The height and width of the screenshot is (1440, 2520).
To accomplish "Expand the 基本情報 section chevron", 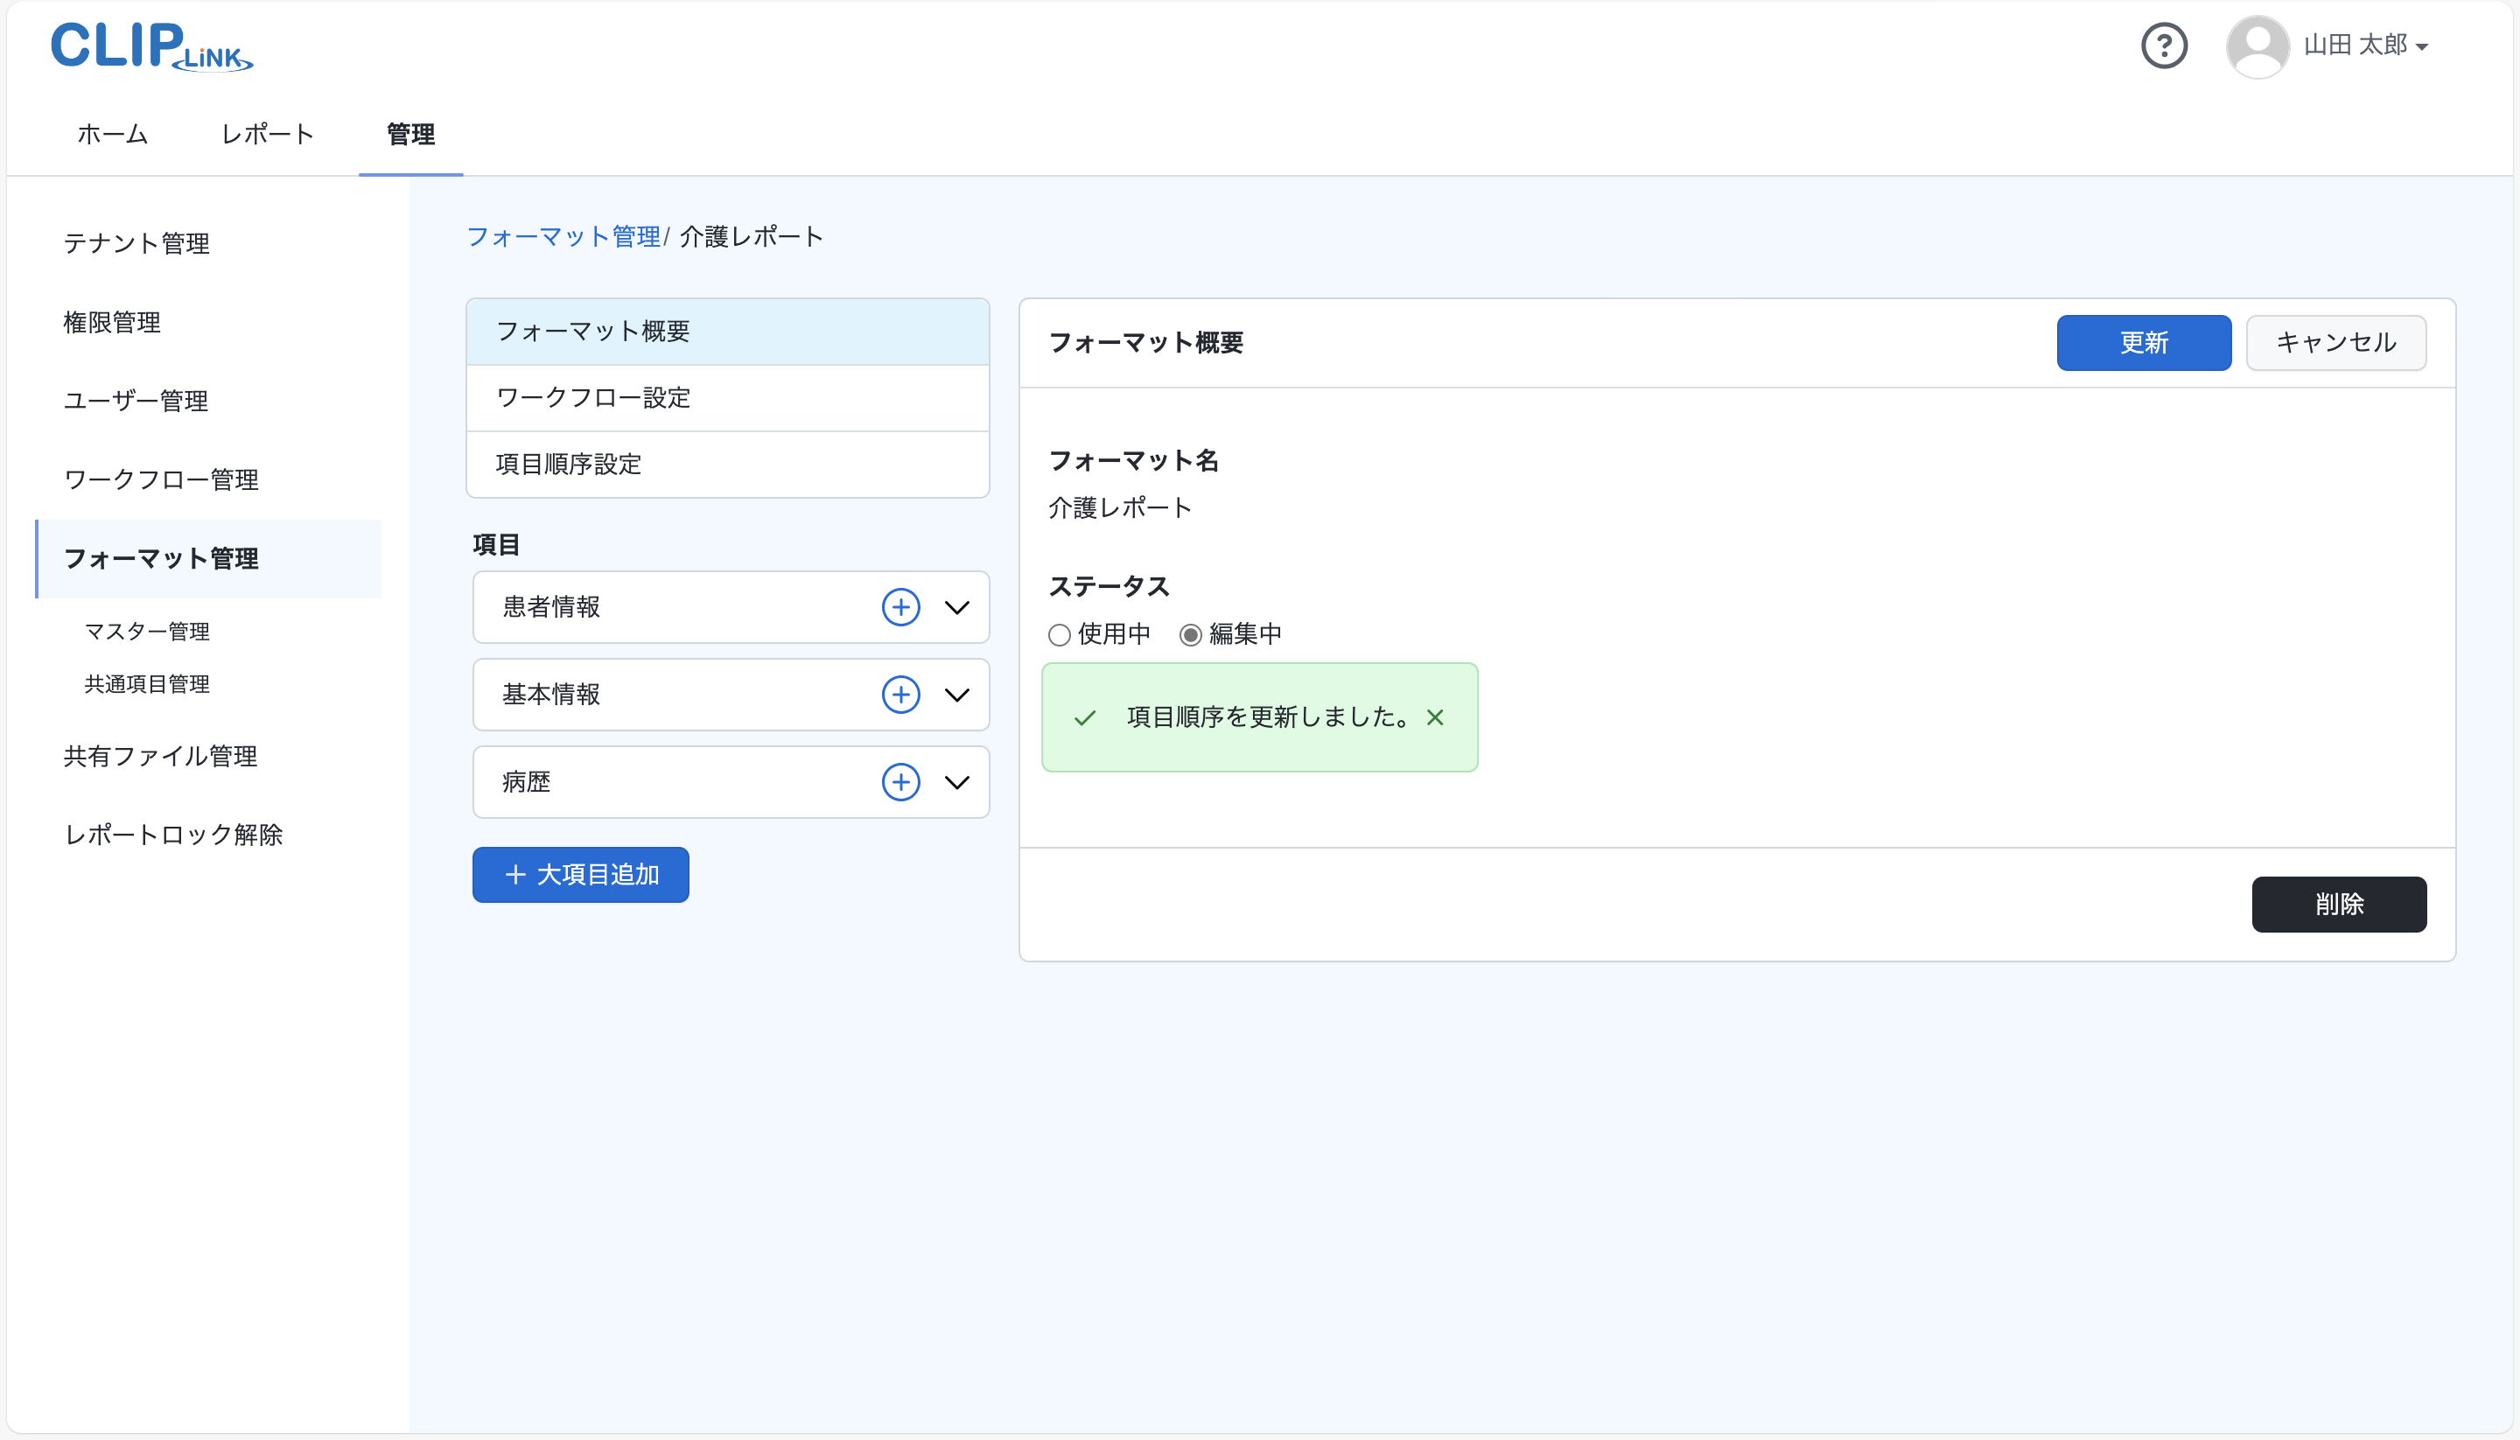I will (956, 695).
